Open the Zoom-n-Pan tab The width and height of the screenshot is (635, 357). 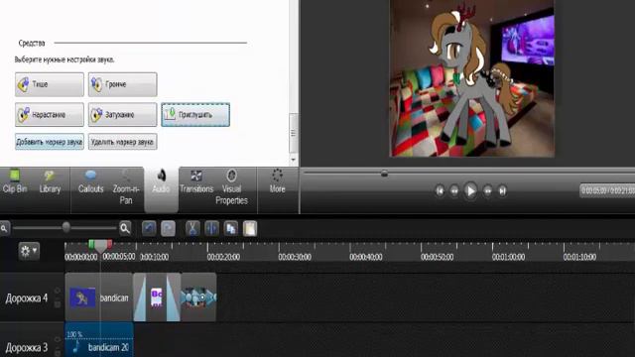(126, 187)
